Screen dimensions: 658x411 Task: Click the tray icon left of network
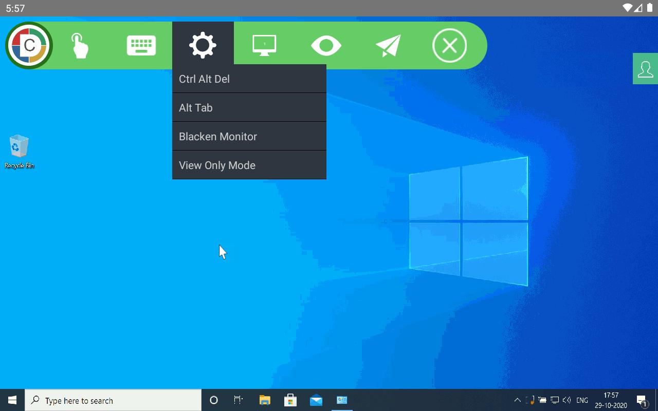click(542, 400)
